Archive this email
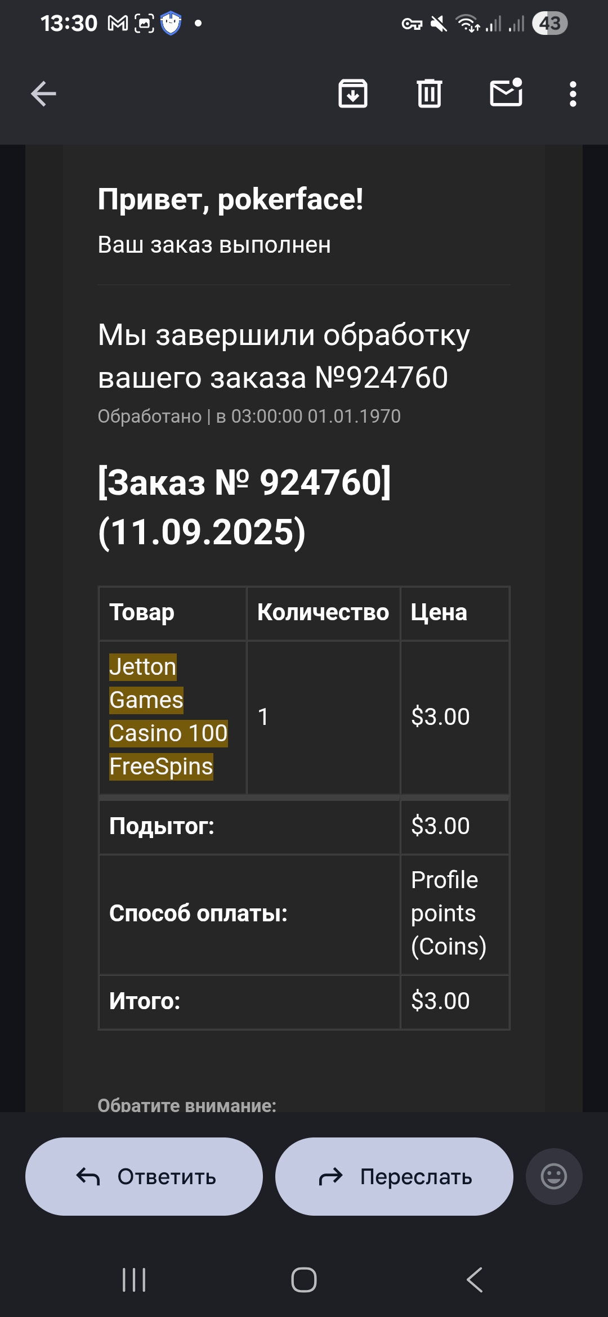This screenshot has width=608, height=1317. [353, 93]
